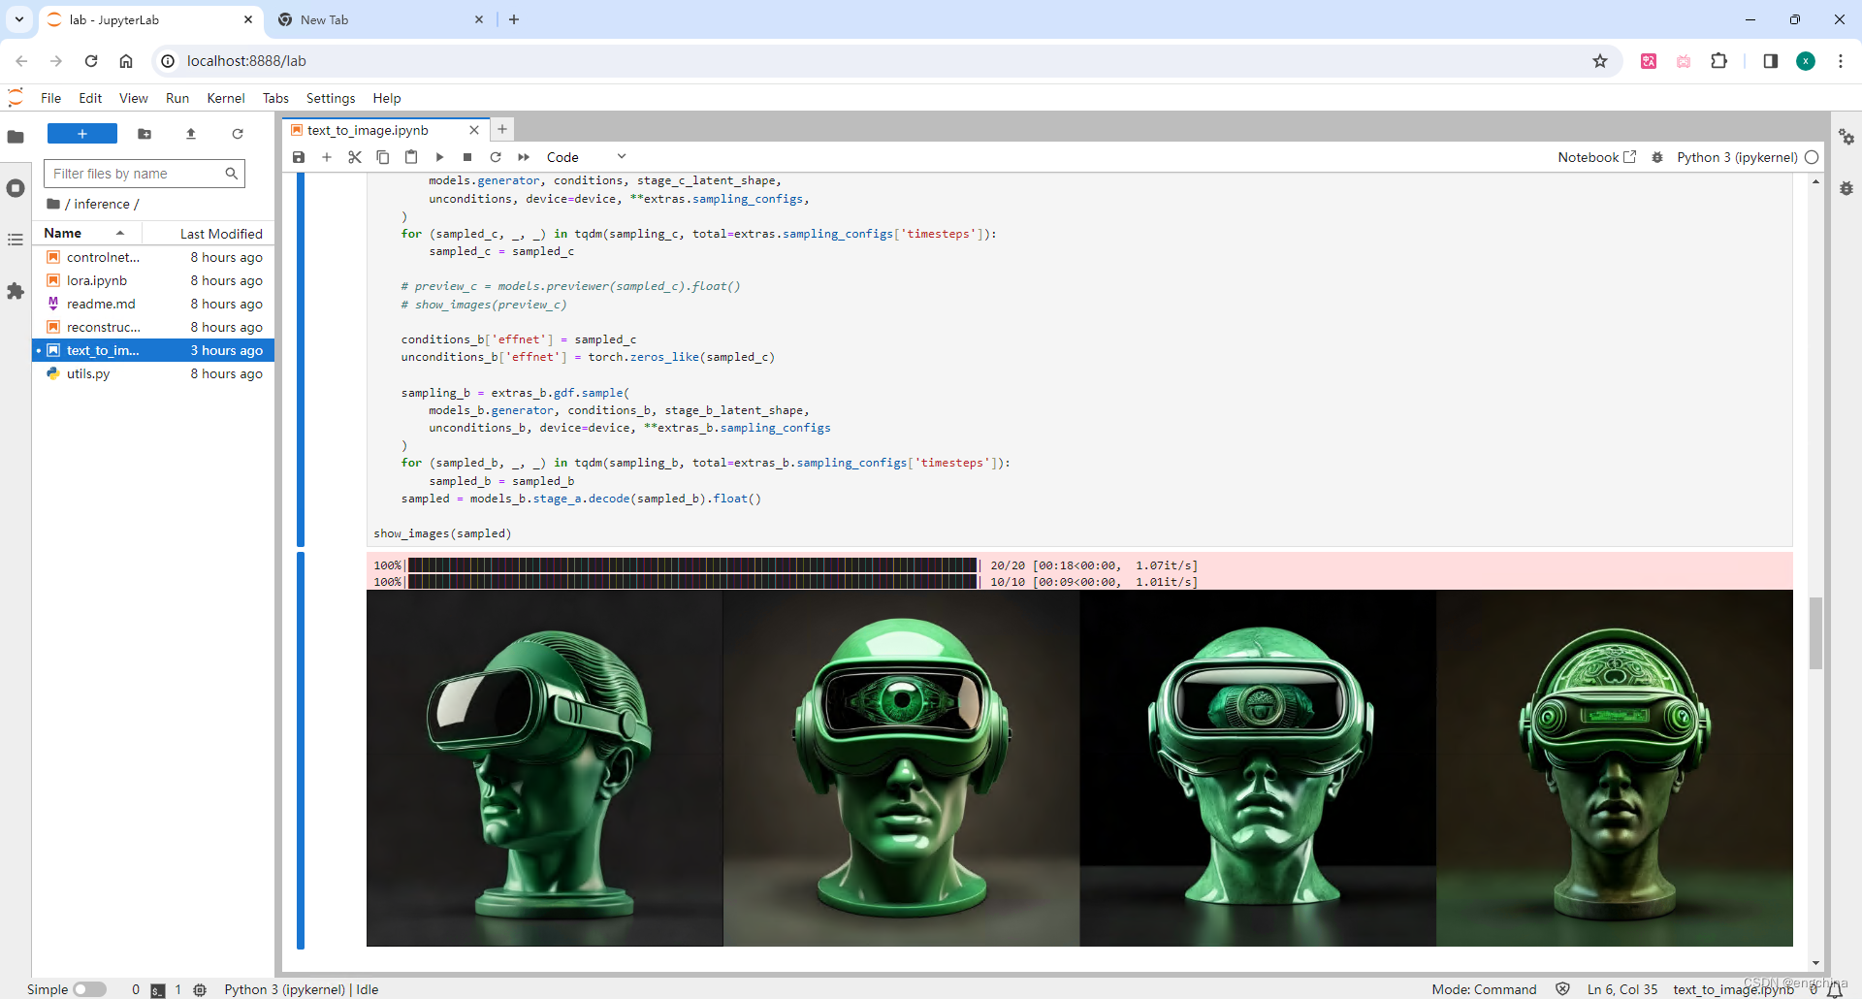This screenshot has height=999, width=1862.
Task: Click the kernel chip icon in status bar
Action: click(x=200, y=989)
